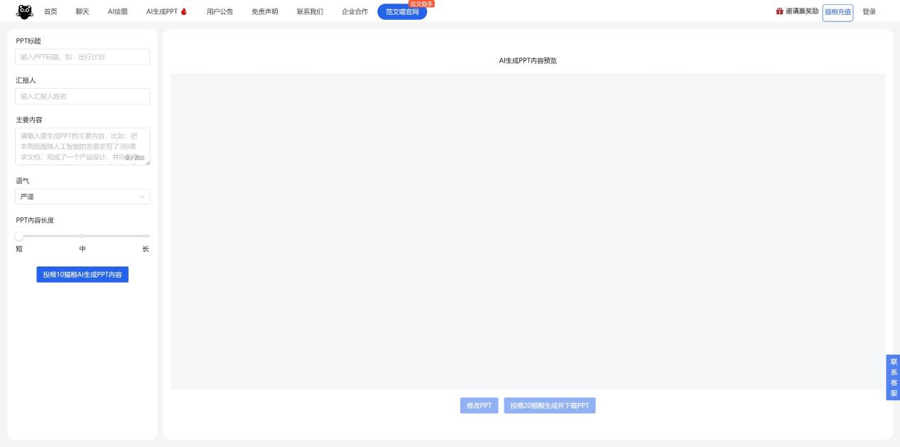Click the owl logo icon
Image resolution: width=900 pixels, height=447 pixels.
click(24, 12)
